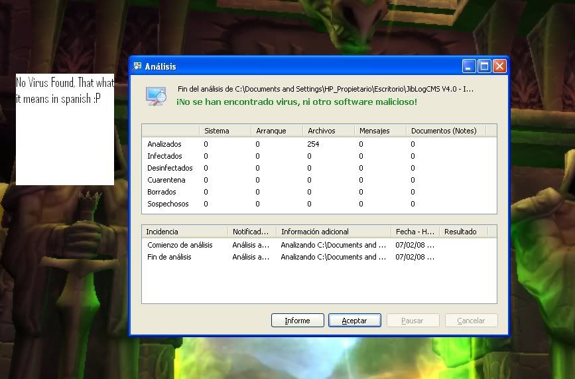The image size is (575, 379).
Task: Click the Informe button
Action: (x=297, y=321)
